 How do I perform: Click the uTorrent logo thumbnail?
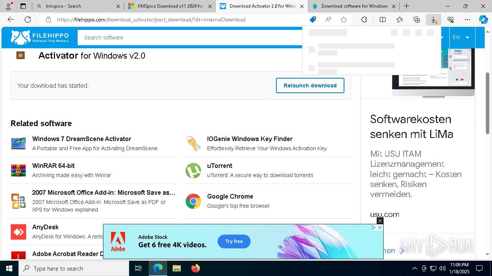click(193, 171)
